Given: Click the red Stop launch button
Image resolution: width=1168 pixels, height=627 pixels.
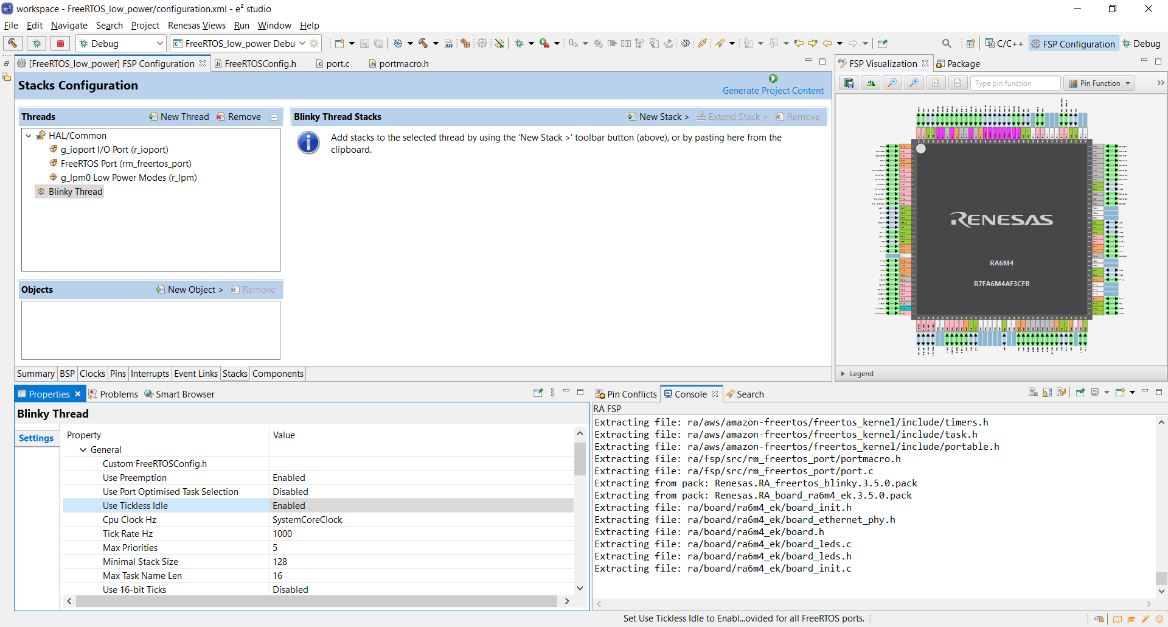Looking at the screenshot, I should pos(60,43).
